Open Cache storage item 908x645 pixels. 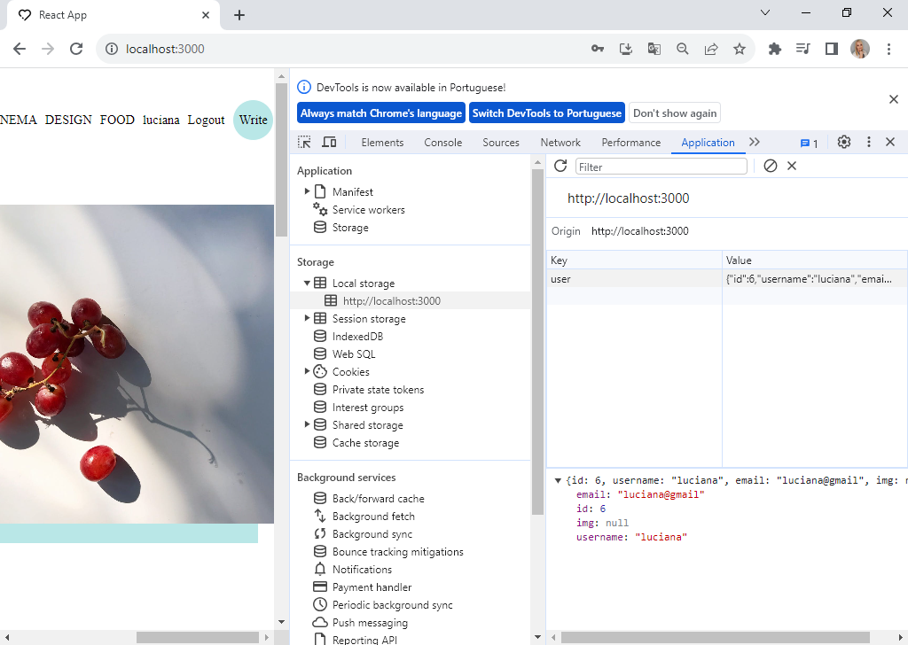[x=365, y=443]
